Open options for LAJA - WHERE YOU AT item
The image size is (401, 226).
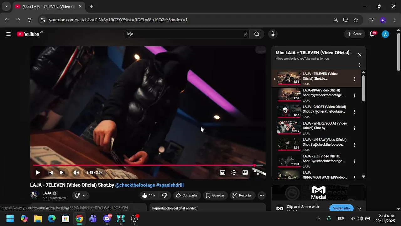(x=354, y=128)
